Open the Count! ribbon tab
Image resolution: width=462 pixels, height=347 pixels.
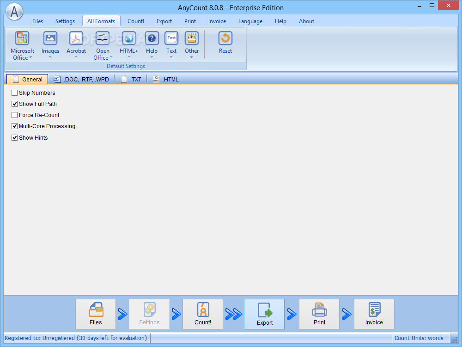click(x=136, y=21)
